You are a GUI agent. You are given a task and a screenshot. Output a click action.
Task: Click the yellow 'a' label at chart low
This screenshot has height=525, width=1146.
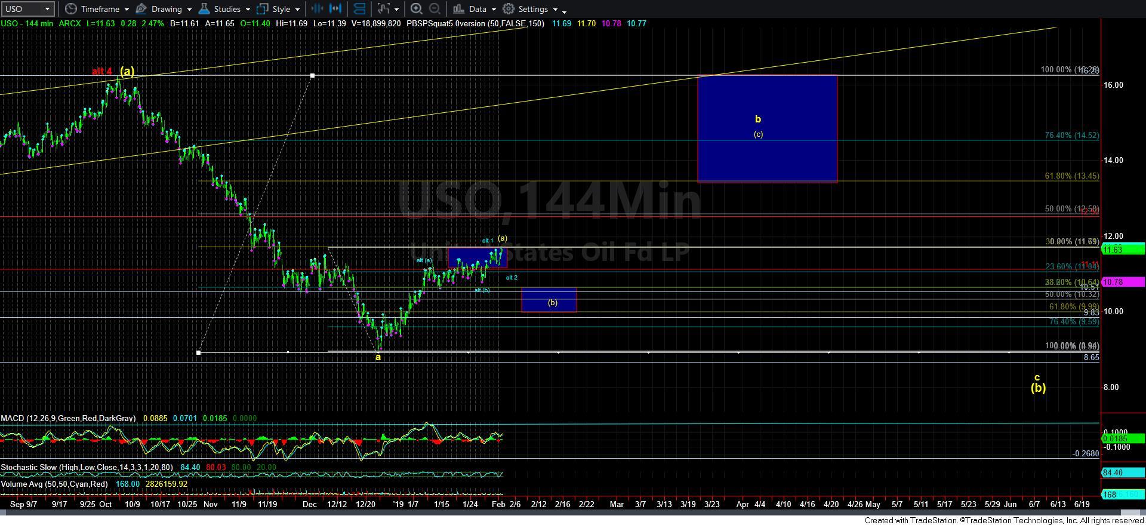click(x=378, y=357)
